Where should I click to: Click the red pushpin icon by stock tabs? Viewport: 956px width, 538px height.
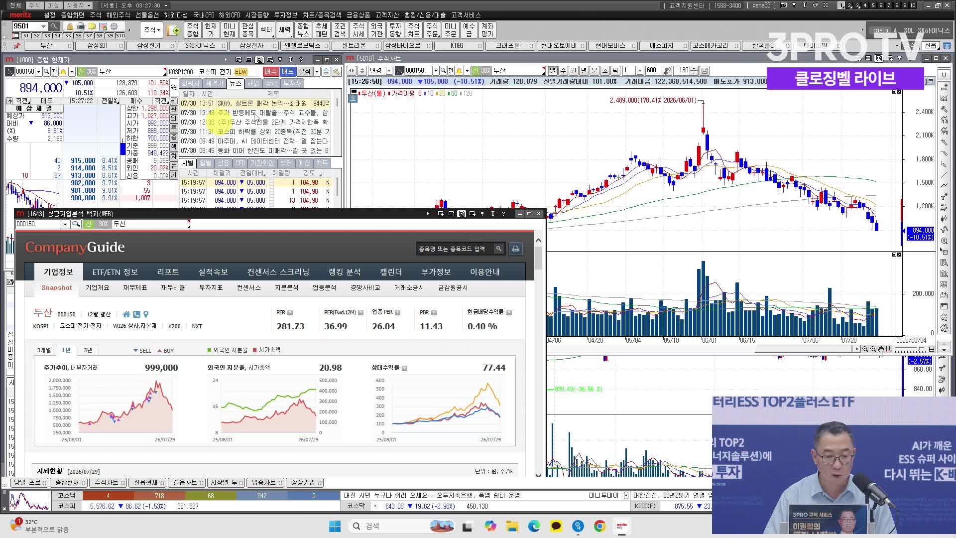(x=16, y=46)
